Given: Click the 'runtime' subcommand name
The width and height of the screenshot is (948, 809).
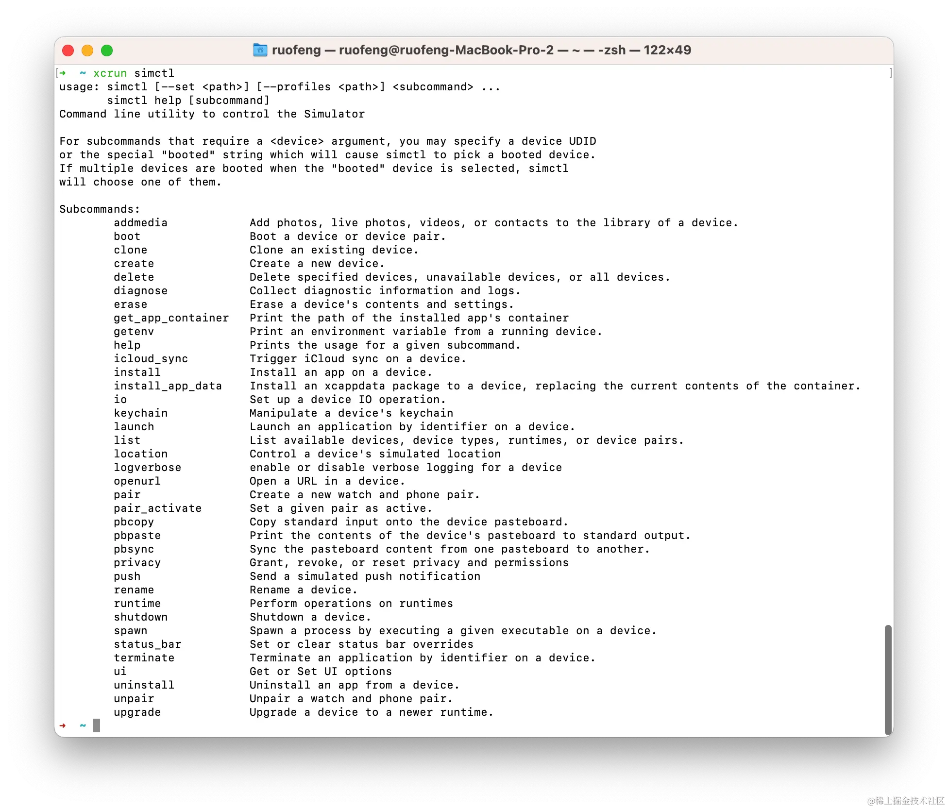Looking at the screenshot, I should pyautogui.click(x=137, y=604).
